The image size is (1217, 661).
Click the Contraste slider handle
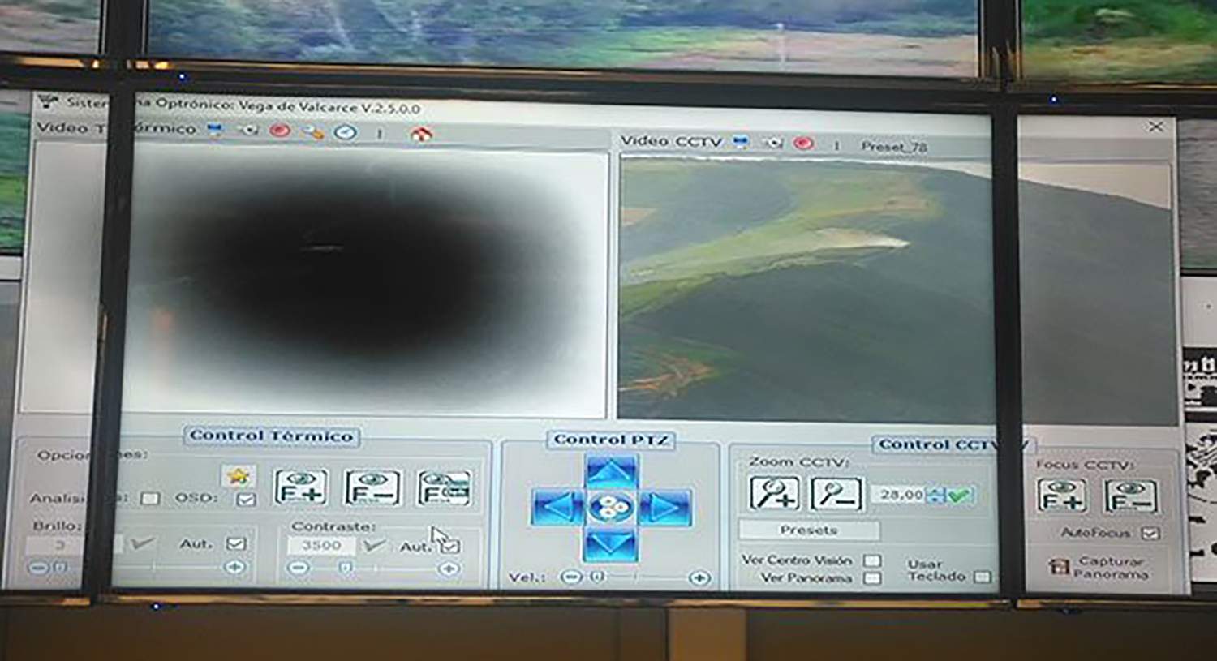pos(346,569)
